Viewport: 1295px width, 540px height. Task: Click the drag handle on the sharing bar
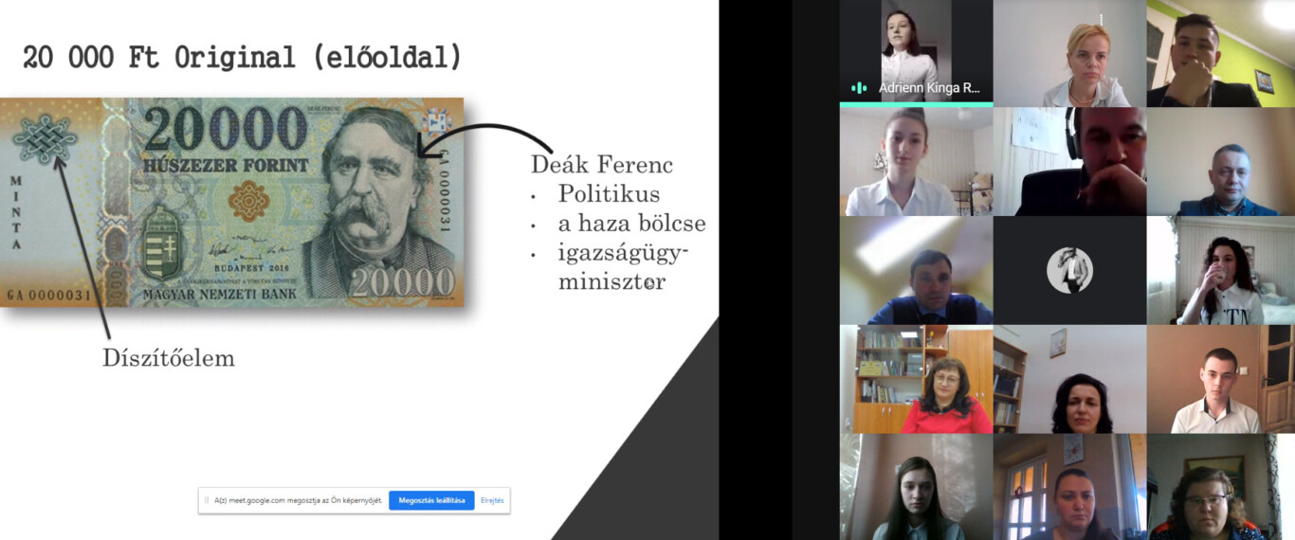(x=207, y=500)
